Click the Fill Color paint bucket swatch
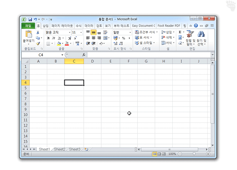 coord(59,44)
